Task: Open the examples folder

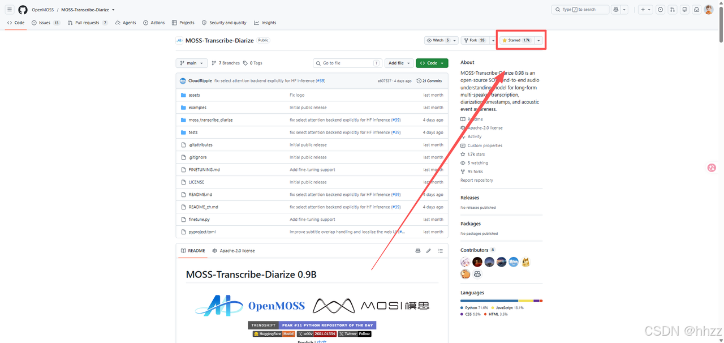Action: pyautogui.click(x=197, y=108)
